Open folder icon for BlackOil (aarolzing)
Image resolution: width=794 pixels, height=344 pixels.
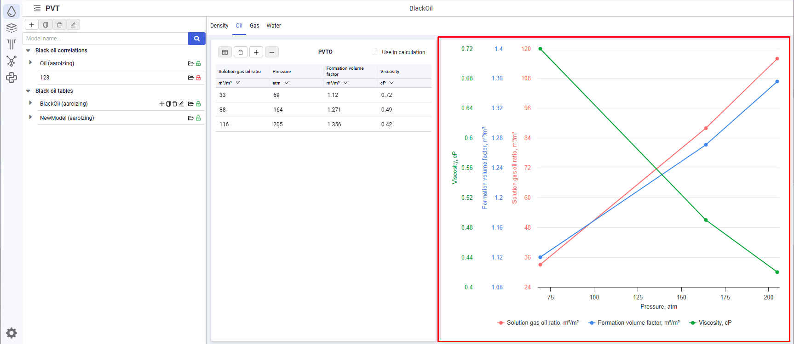click(x=190, y=104)
